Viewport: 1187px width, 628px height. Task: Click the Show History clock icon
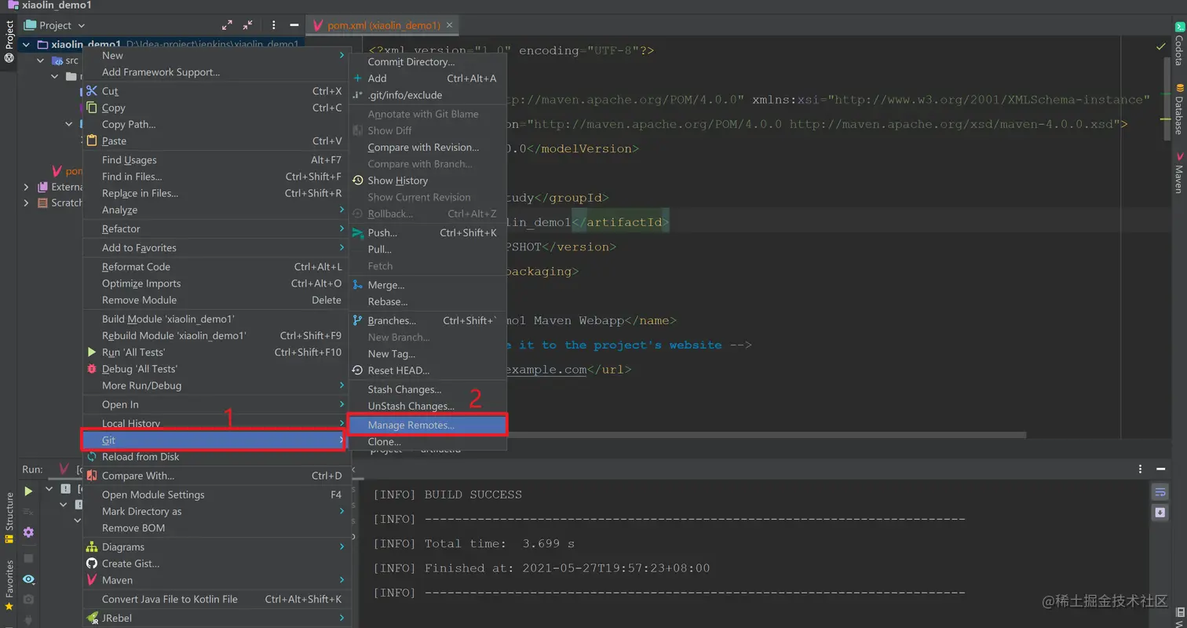pos(358,181)
